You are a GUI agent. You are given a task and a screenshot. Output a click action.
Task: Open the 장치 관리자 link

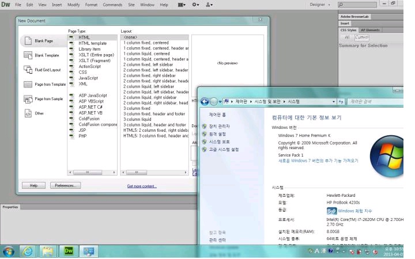click(x=220, y=126)
